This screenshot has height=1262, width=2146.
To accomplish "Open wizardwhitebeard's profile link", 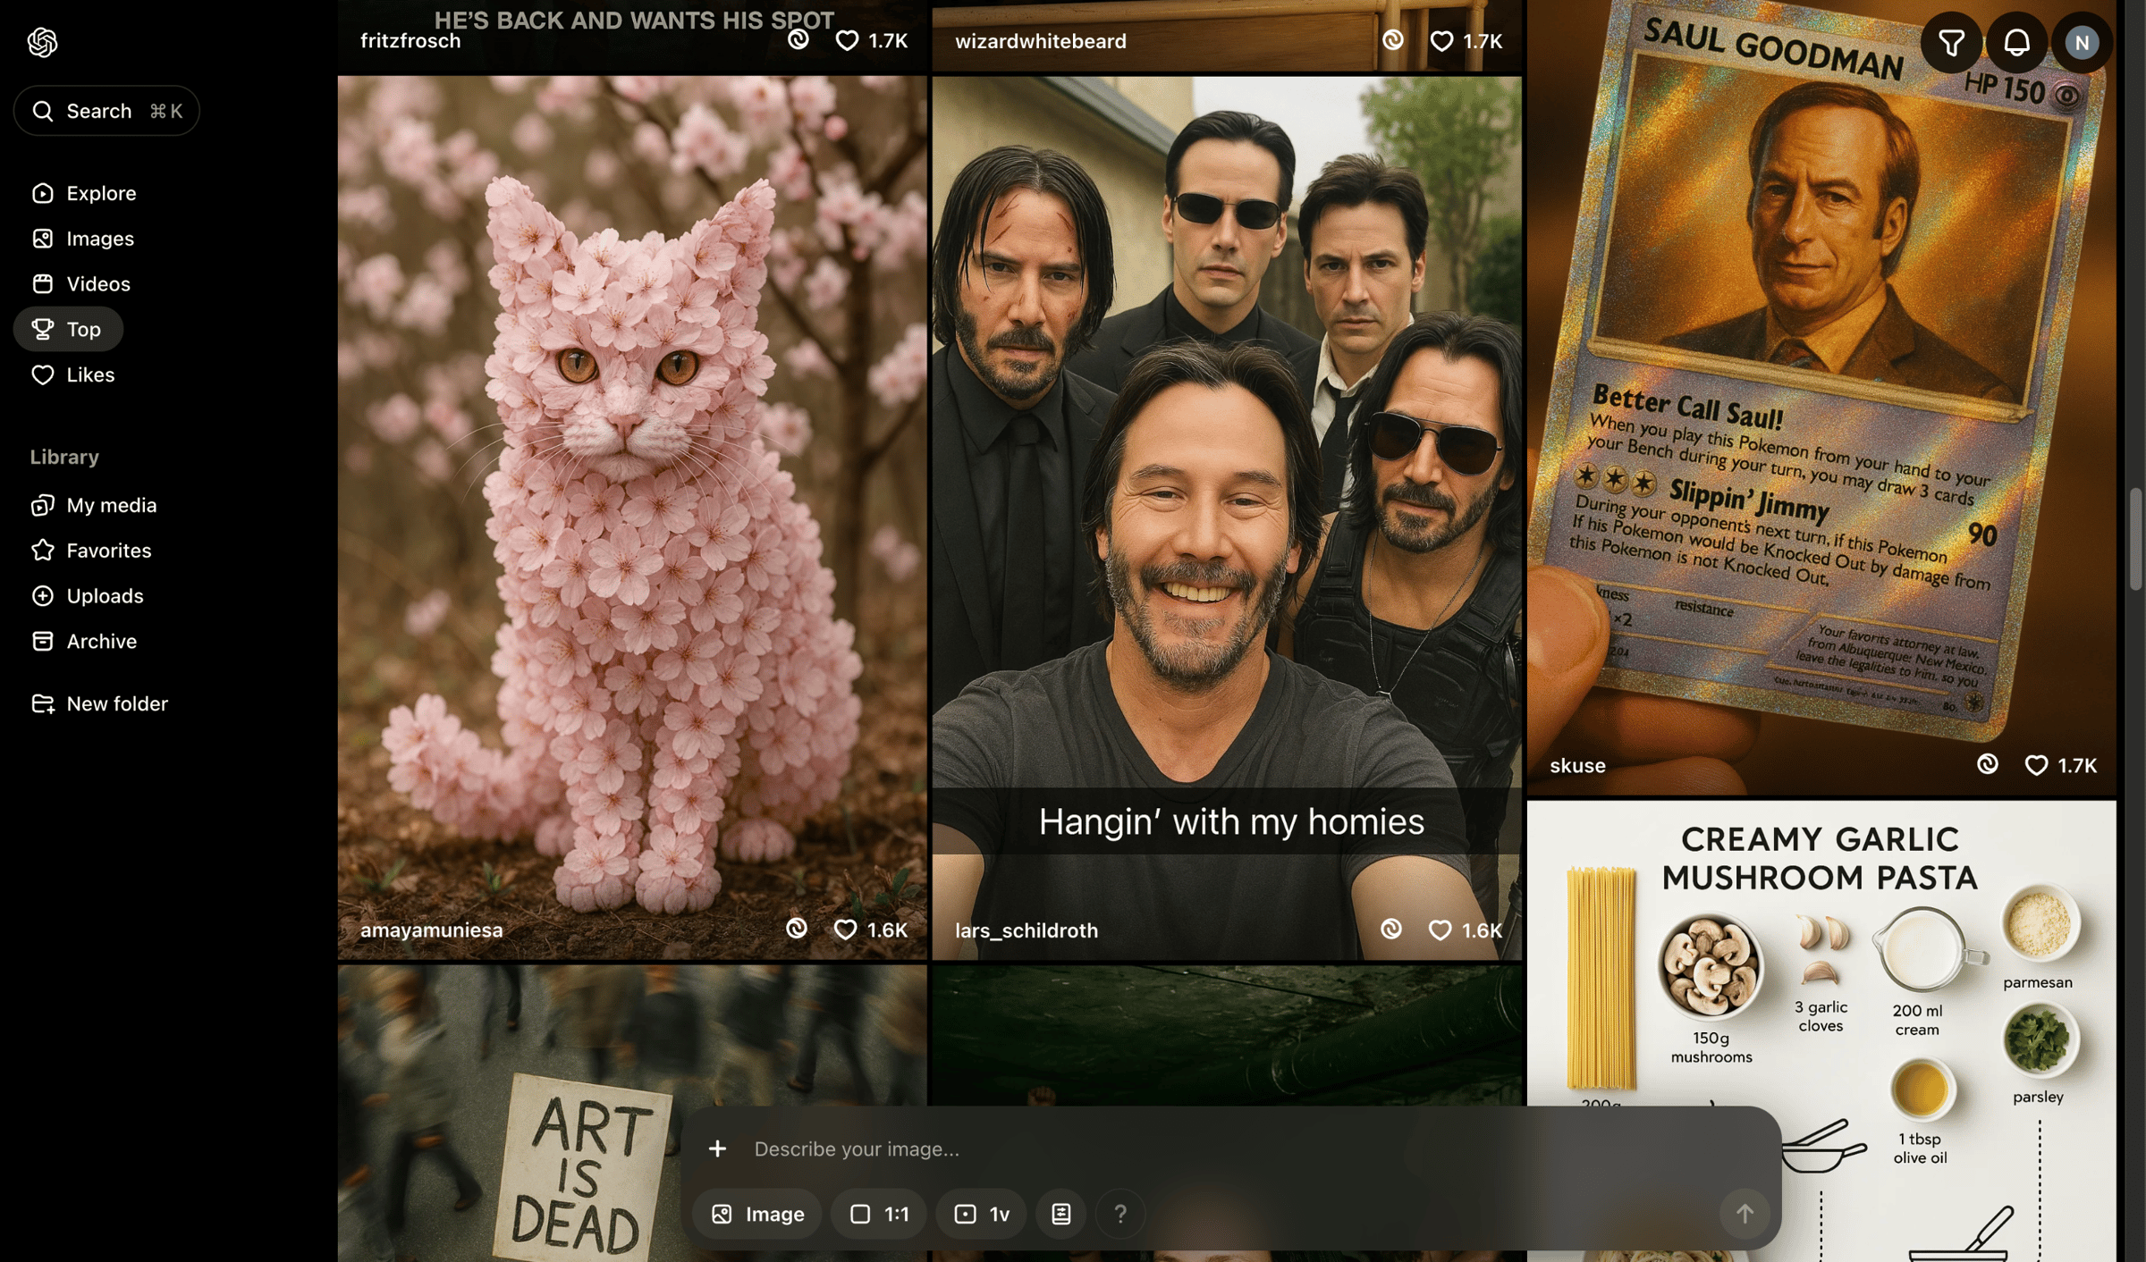I will click(x=1040, y=41).
